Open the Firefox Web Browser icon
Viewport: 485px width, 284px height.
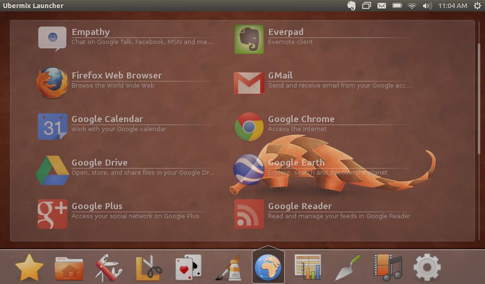52,83
